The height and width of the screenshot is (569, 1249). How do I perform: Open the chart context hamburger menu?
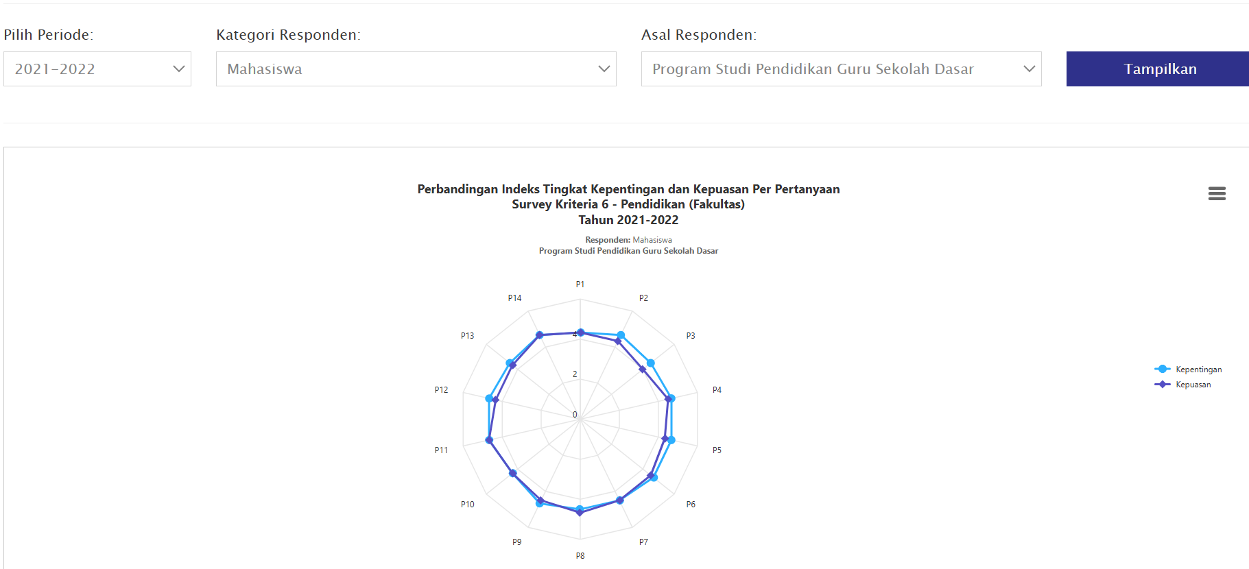1217,194
